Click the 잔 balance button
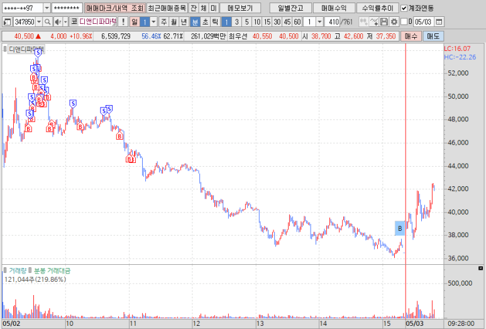 tap(194, 8)
